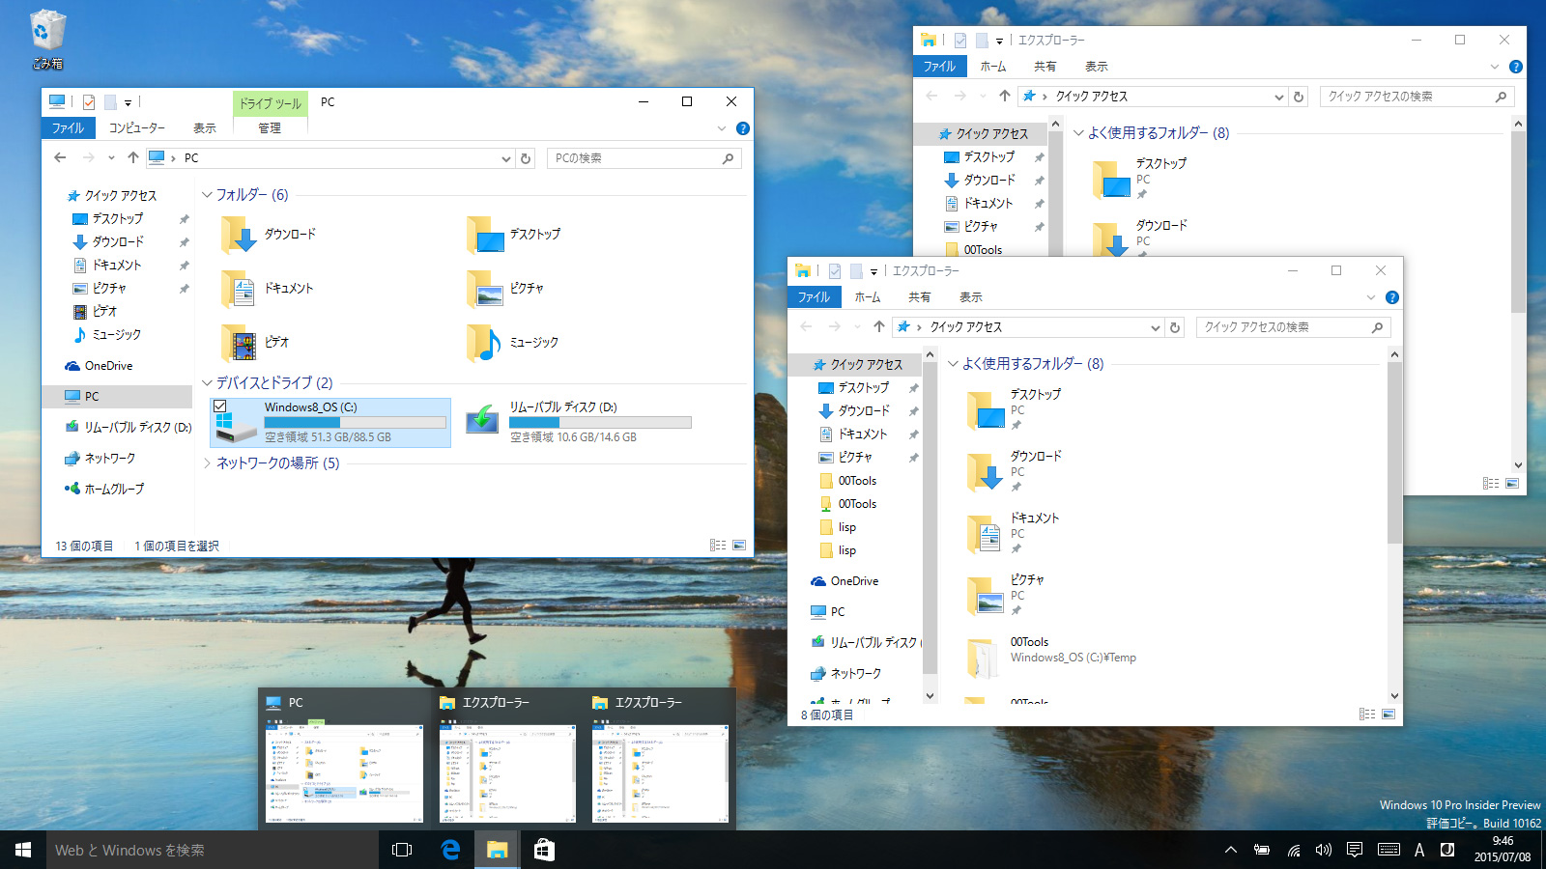1546x869 pixels.
Task: Click the up arrow in PC window navigation
Action: click(133, 158)
